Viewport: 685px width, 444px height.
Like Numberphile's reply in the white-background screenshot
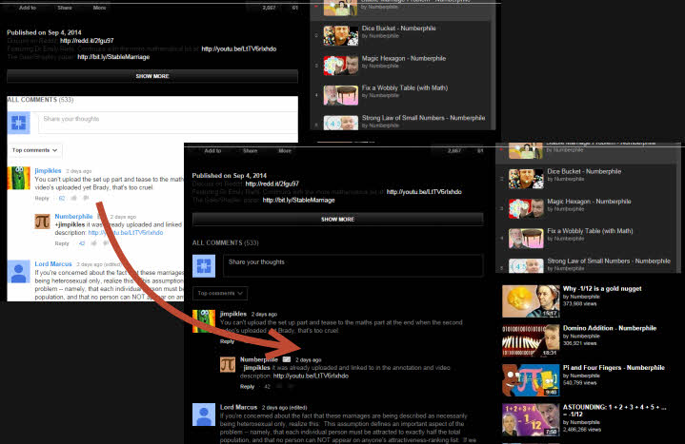pos(94,243)
